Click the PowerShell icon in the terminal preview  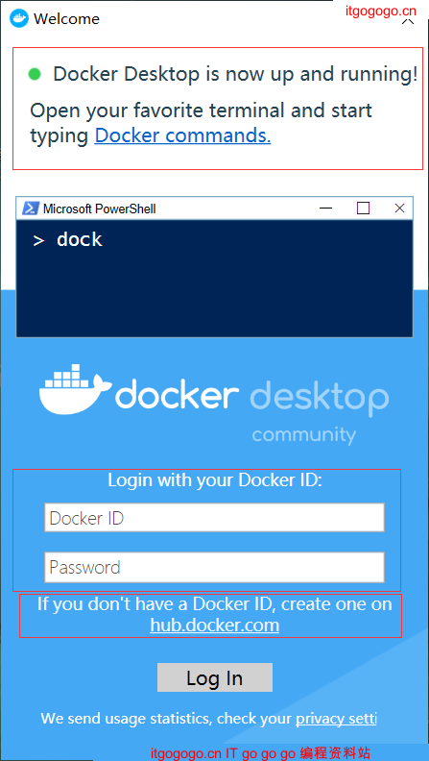click(31, 209)
